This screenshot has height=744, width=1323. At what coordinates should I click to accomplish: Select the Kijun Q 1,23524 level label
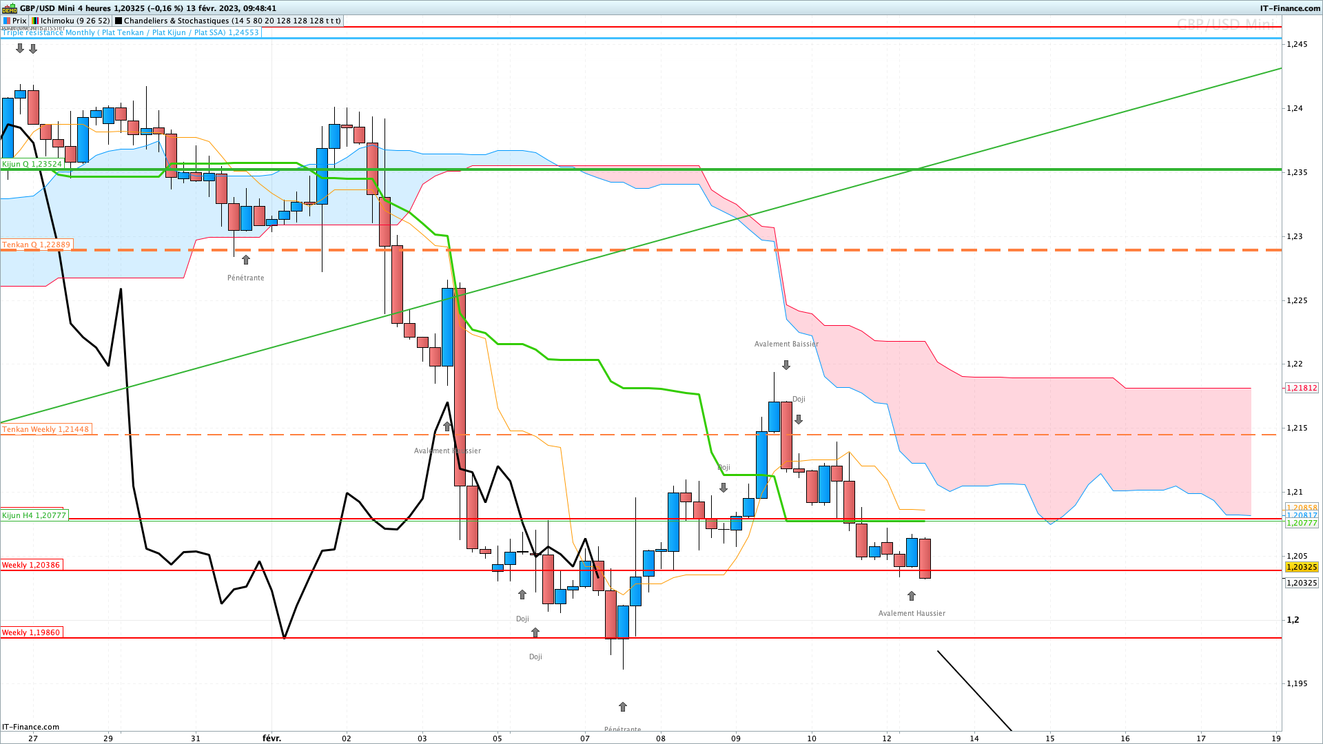tap(32, 164)
